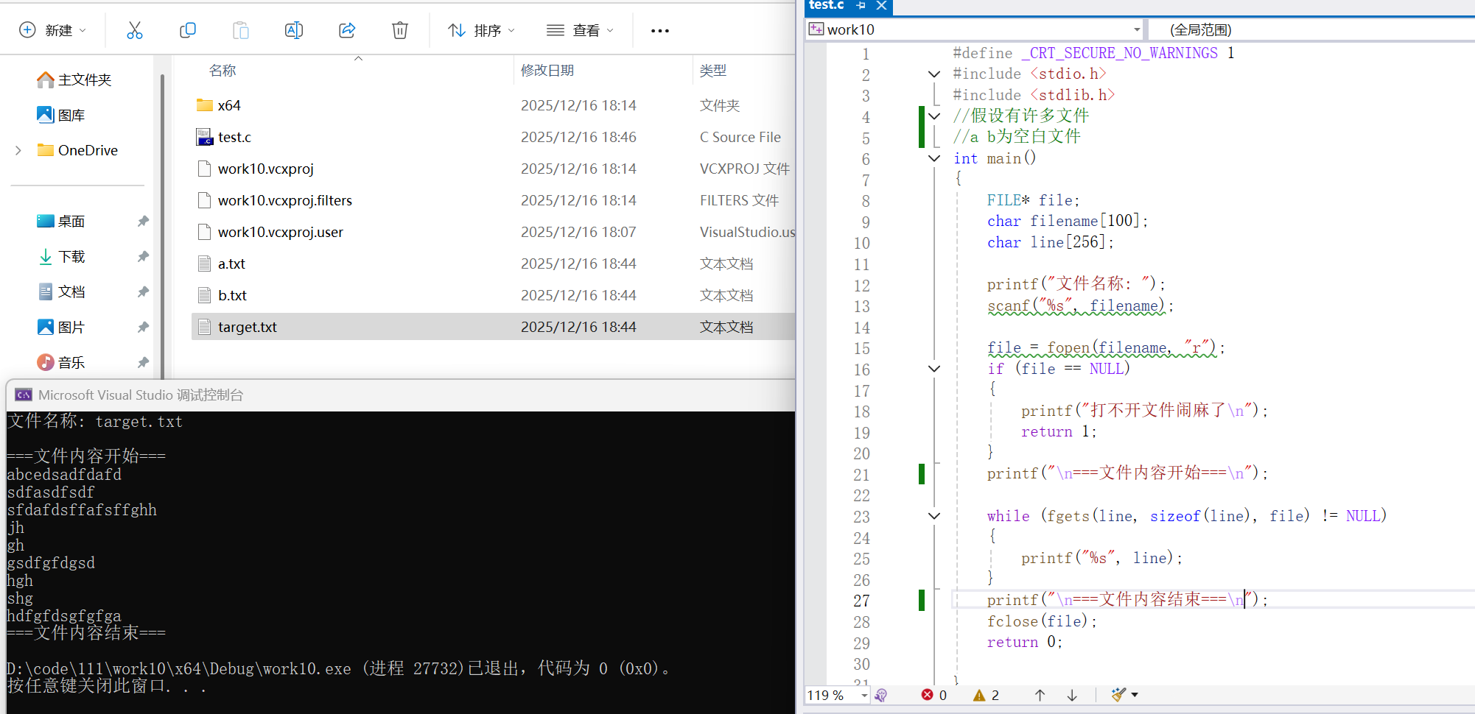Screen dimensions: 1475x714
Task: Collapse the comment block at line 4
Action: (x=934, y=116)
